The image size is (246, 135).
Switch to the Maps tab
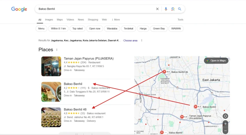(x=60, y=20)
